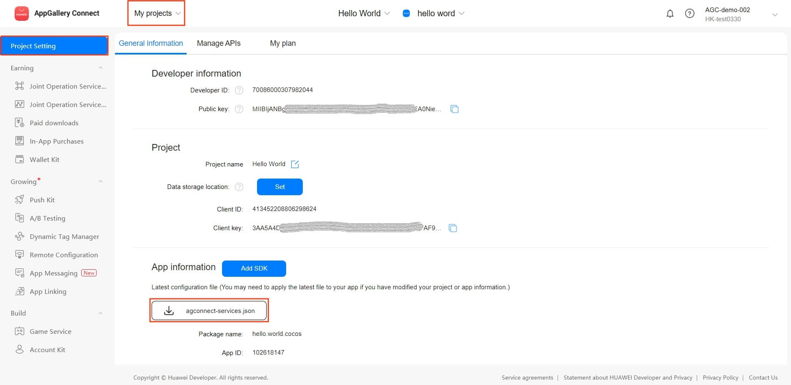The width and height of the screenshot is (791, 385).
Task: Switch to the Manage APIs tab
Action: [219, 43]
